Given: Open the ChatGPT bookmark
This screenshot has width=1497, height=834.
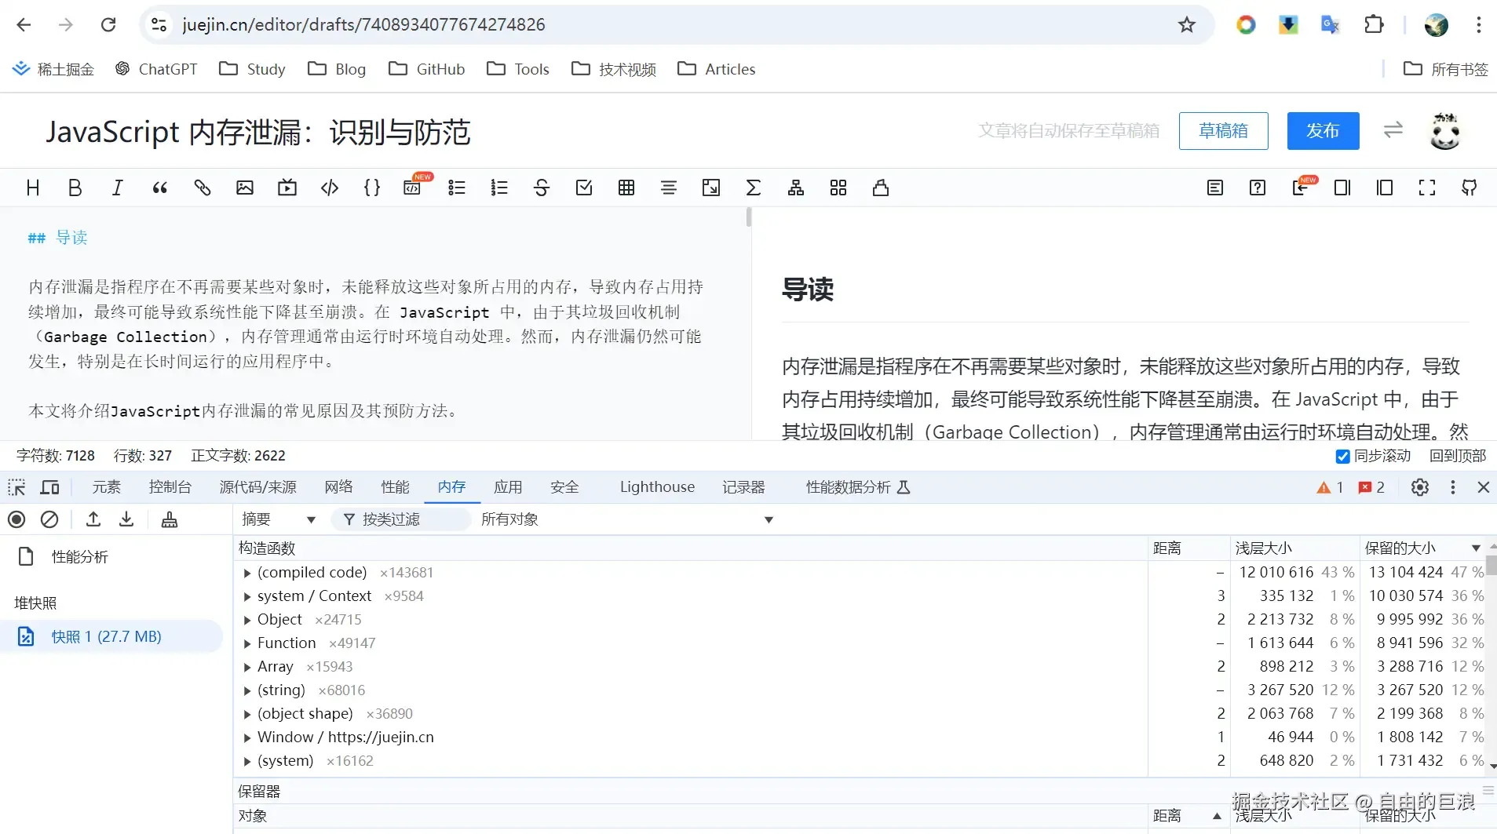Looking at the screenshot, I should [x=156, y=69].
